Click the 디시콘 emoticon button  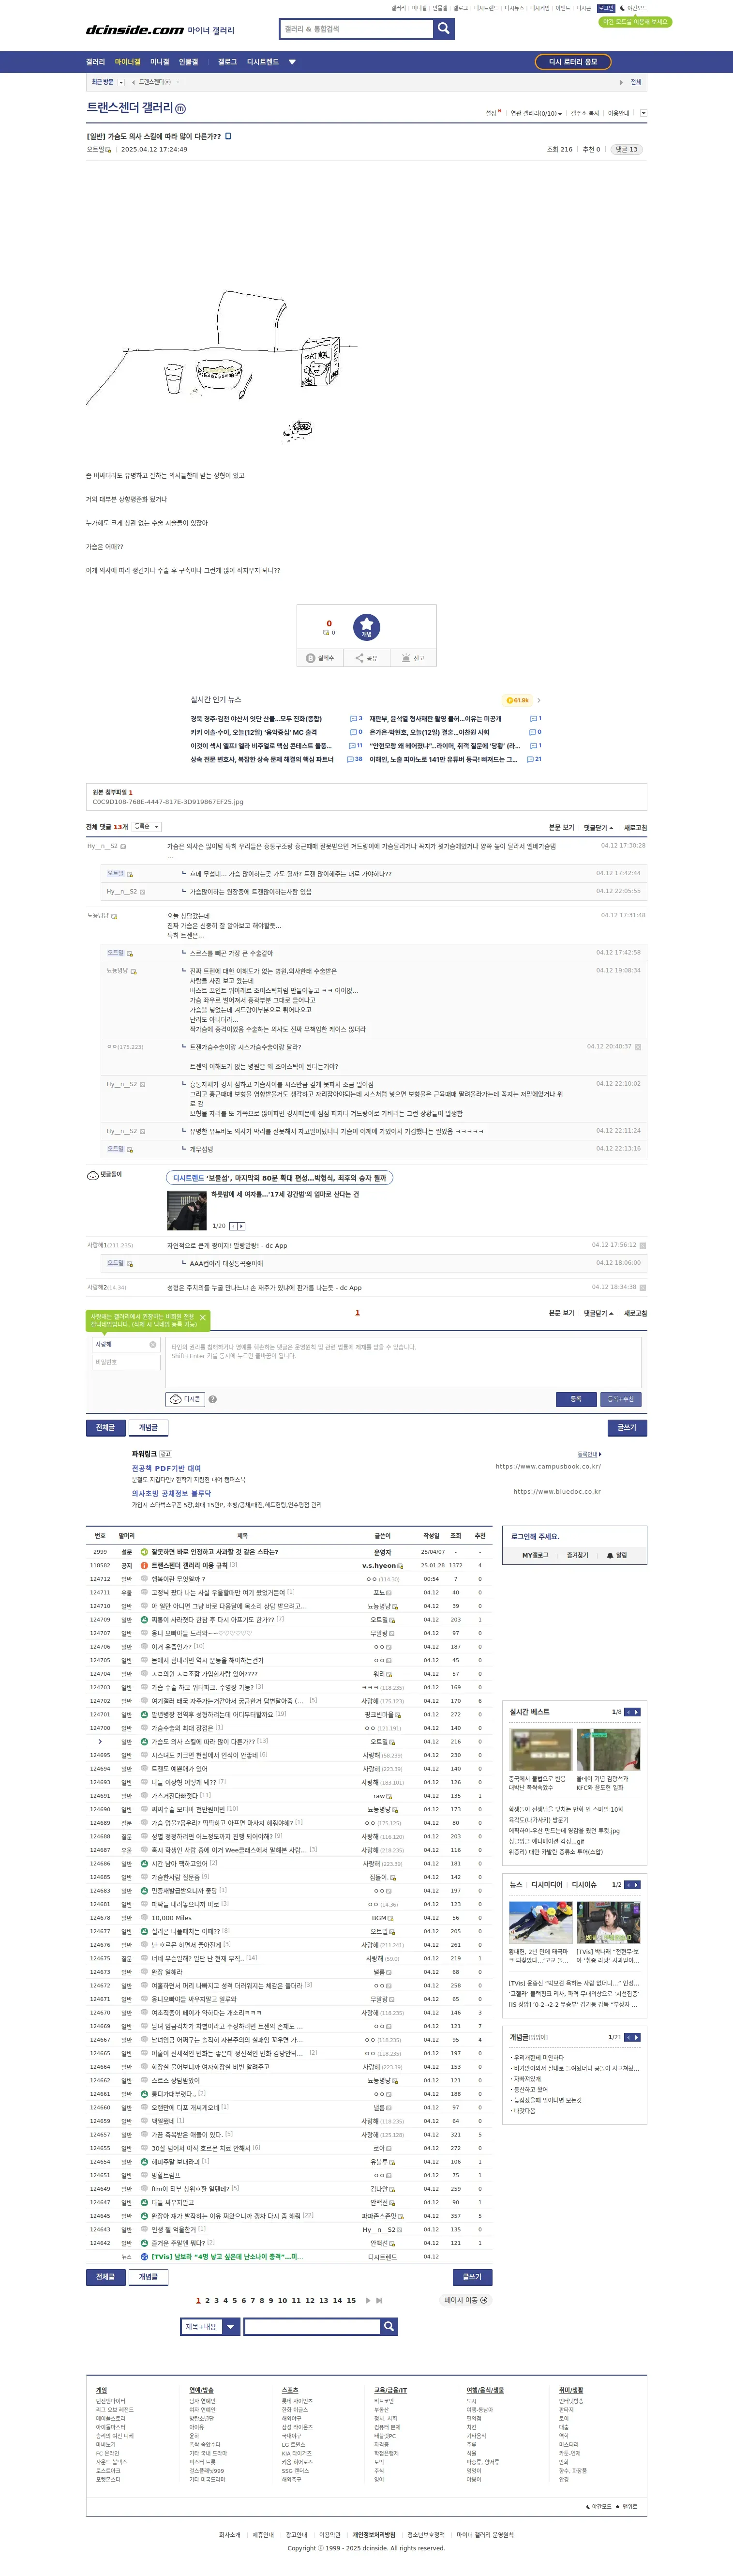185,1399
